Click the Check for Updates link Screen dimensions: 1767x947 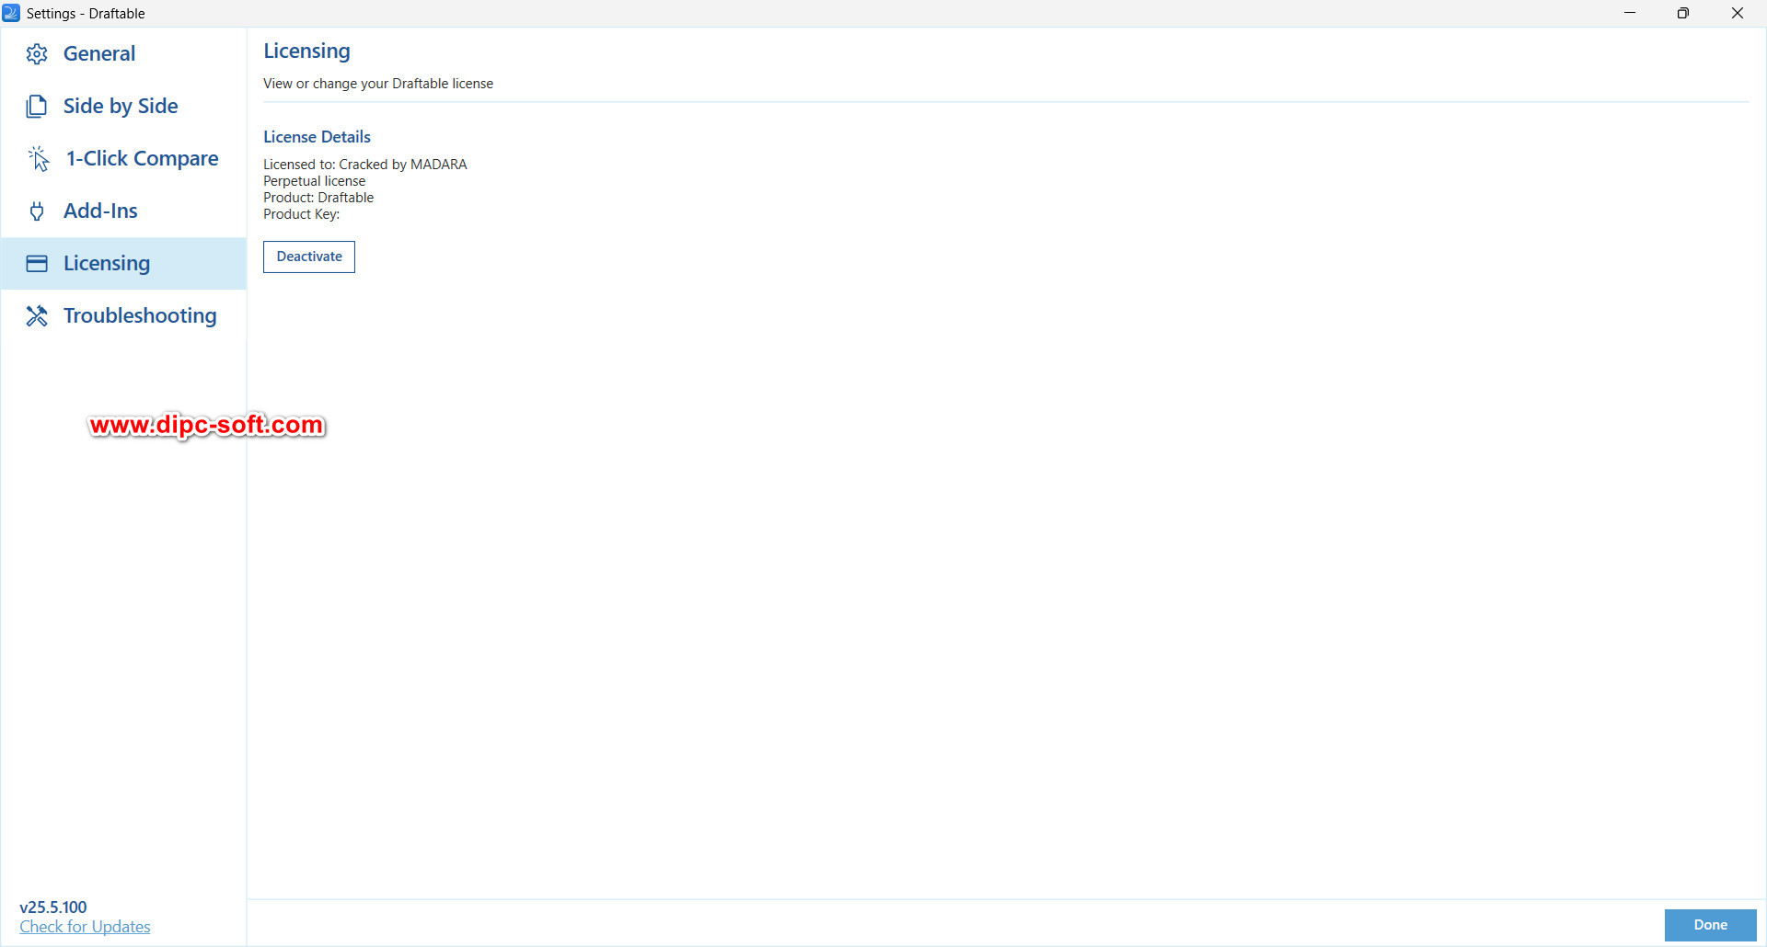coord(85,927)
